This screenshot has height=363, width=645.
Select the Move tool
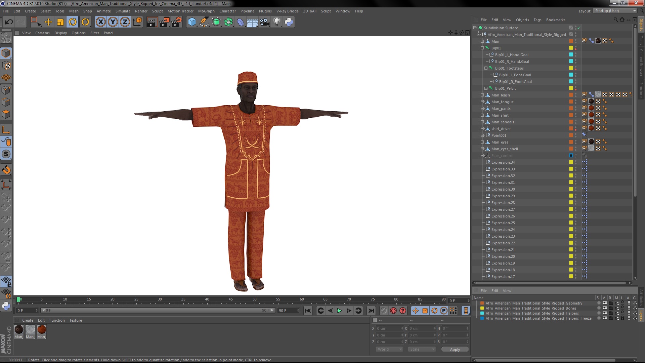[x=48, y=22]
